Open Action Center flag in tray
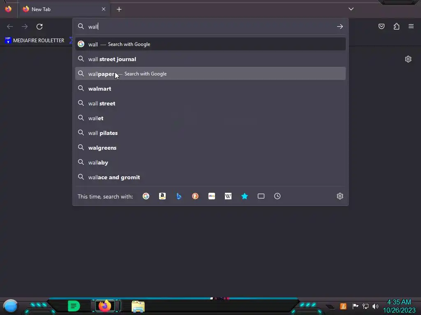Screen dimensions: 421x315 356,306
